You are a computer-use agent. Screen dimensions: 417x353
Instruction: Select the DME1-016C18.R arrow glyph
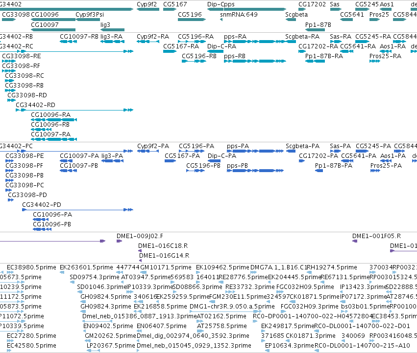point(140,251)
